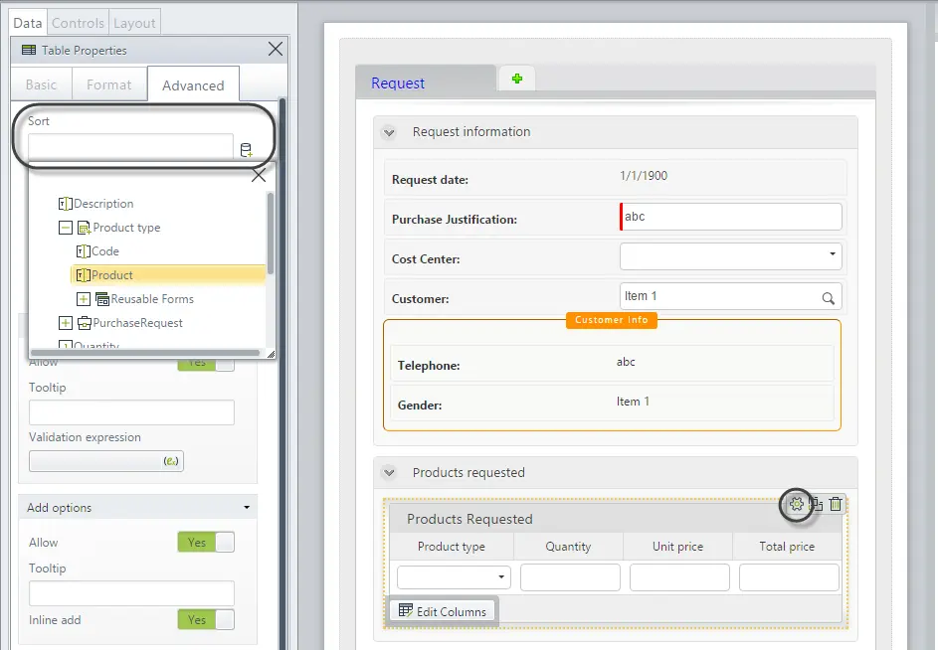The height and width of the screenshot is (650, 938).
Task: Switch to the Controls tab
Action: 78,23
